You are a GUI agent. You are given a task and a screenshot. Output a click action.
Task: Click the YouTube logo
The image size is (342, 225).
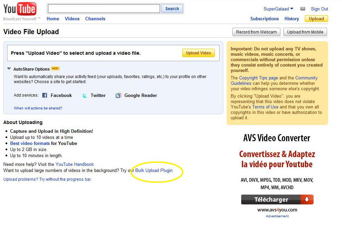pyautogui.click(x=20, y=9)
